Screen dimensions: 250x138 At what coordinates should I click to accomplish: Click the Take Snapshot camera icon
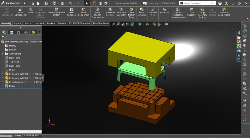(x=192, y=9)
